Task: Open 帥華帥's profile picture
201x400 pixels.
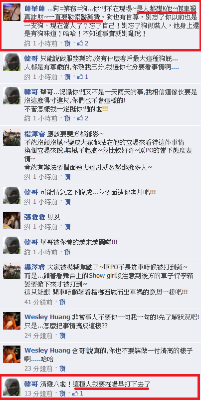Action: point(11,12)
